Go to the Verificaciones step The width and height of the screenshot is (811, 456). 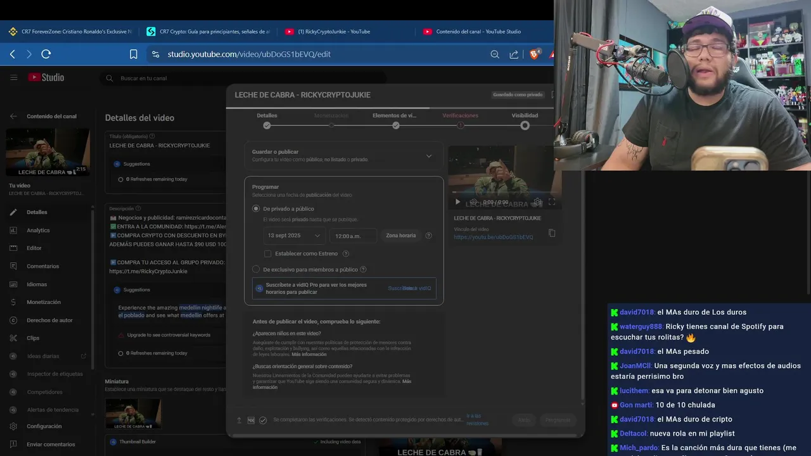(461, 120)
